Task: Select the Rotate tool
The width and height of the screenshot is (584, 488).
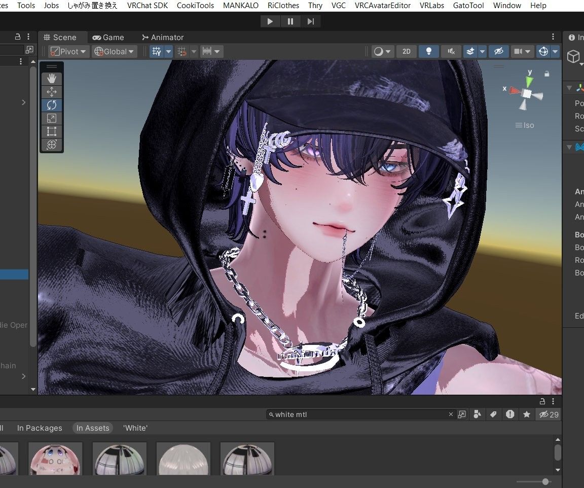Action: (x=51, y=105)
